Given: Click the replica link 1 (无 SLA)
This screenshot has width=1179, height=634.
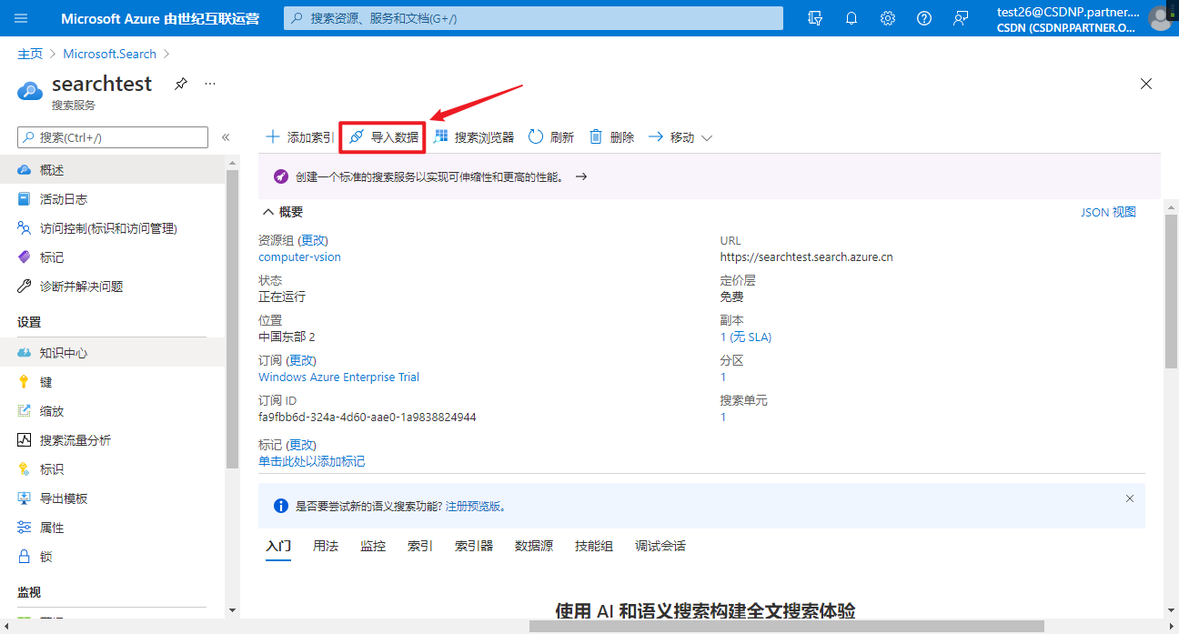Looking at the screenshot, I should tap(746, 337).
